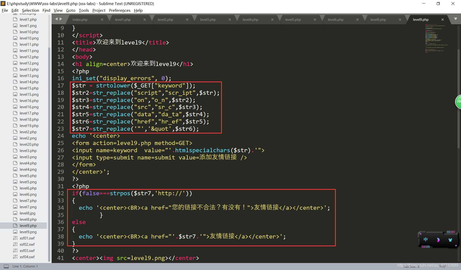Image resolution: width=461 pixels, height=270 pixels.
Task: Open level17.php in the sidebar
Action: pos(29,113)
